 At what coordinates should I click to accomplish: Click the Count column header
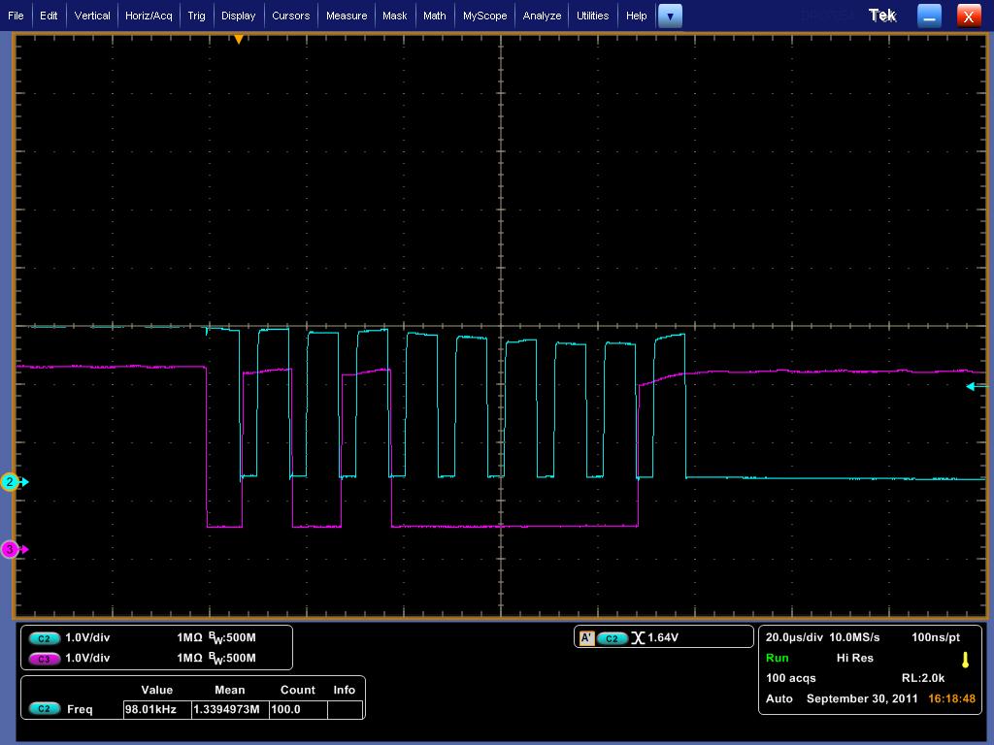[x=298, y=690]
